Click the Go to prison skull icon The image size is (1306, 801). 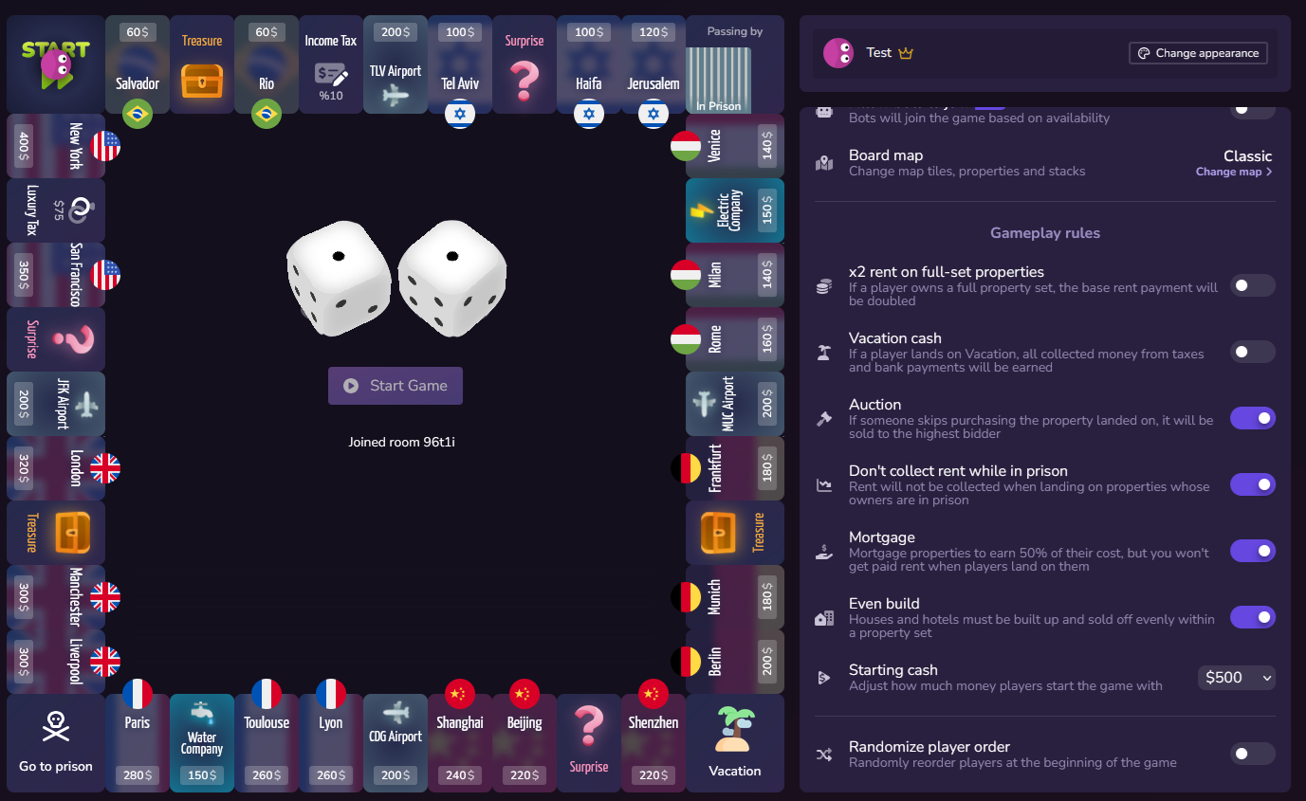[x=56, y=727]
